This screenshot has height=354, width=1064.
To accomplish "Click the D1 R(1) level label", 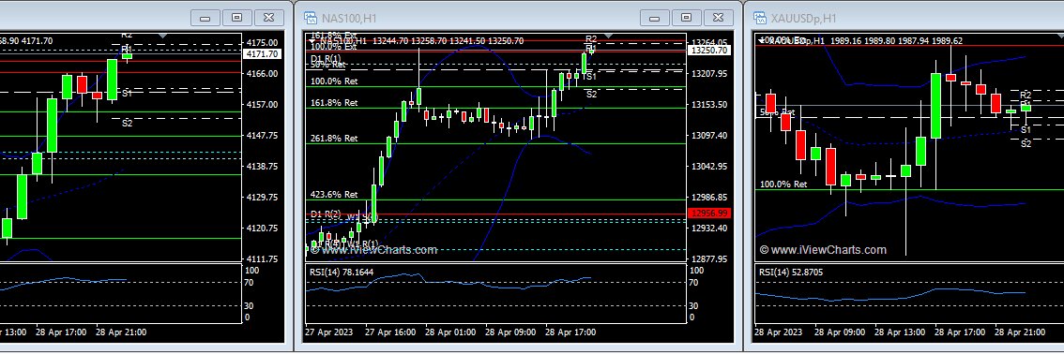I will pyautogui.click(x=326, y=58).
